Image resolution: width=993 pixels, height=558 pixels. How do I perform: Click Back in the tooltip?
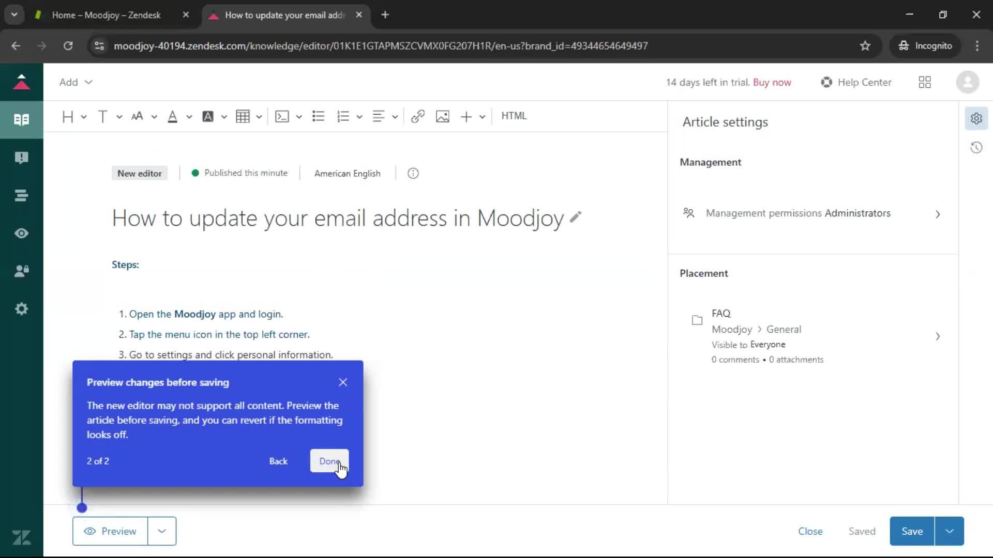pyautogui.click(x=278, y=461)
